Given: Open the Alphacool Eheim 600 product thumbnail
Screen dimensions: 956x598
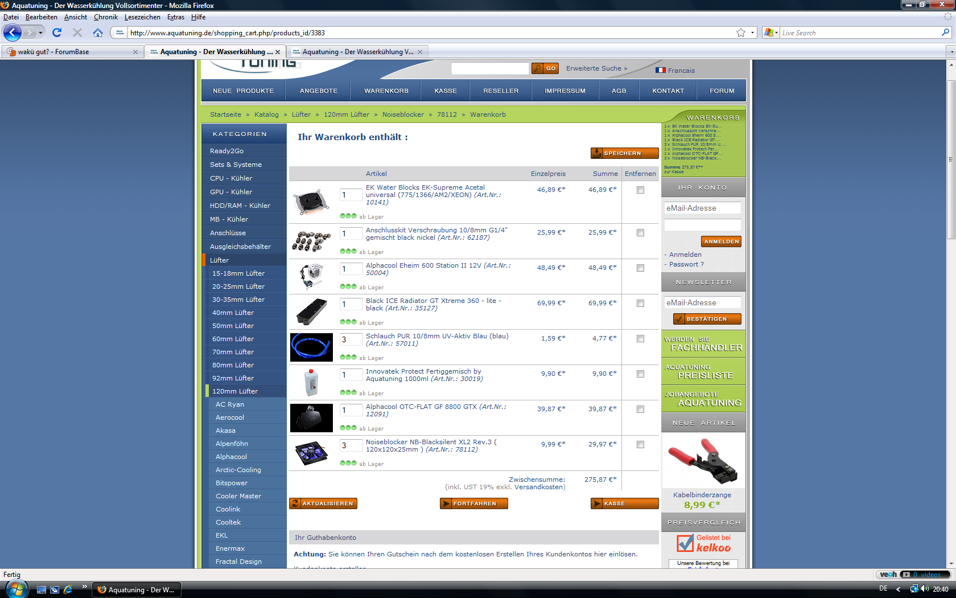Looking at the screenshot, I should (x=311, y=276).
